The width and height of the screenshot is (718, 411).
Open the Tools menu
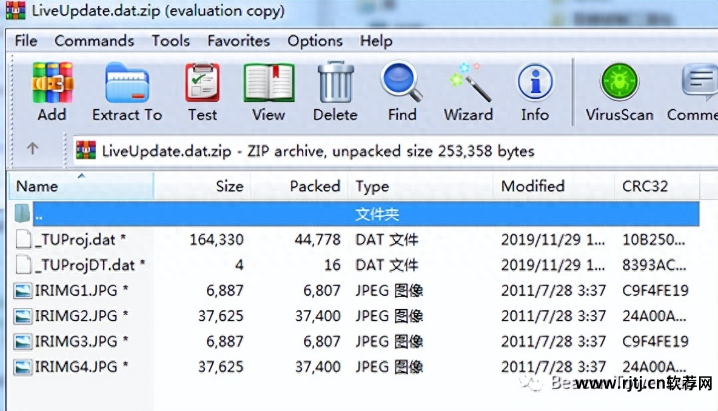coord(170,41)
